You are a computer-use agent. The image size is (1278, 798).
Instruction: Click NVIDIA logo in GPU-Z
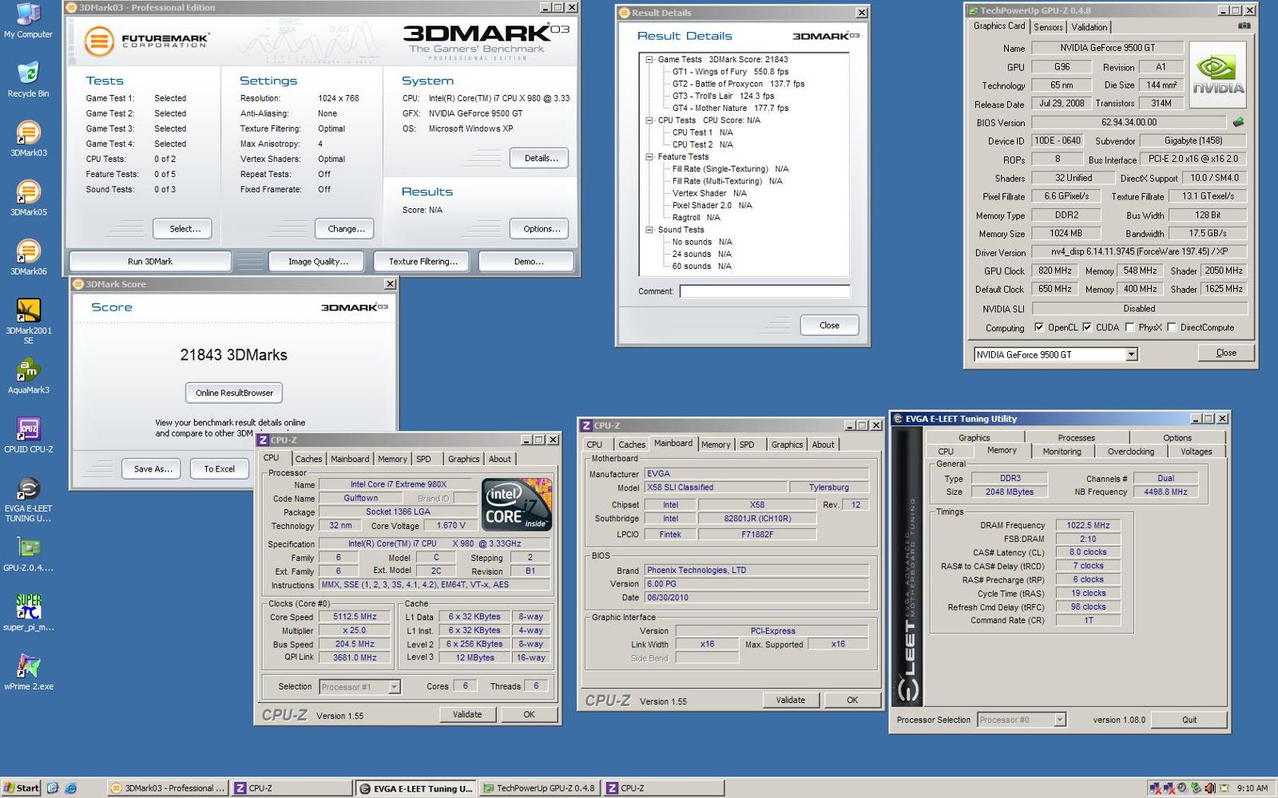pos(1218,74)
